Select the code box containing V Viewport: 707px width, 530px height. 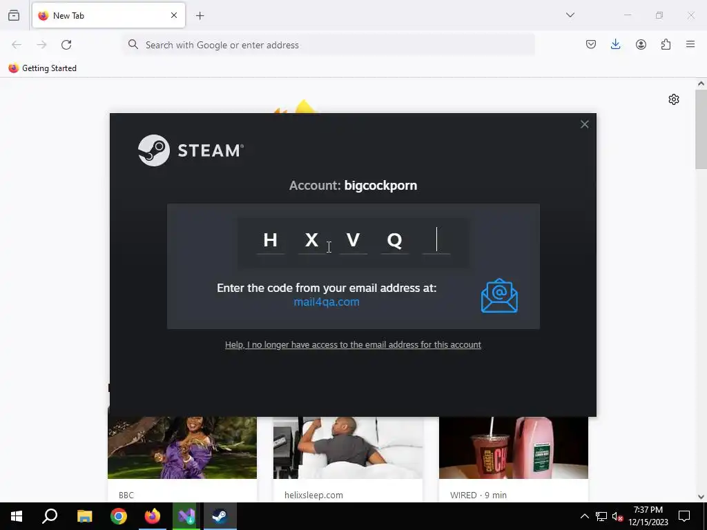click(353, 240)
